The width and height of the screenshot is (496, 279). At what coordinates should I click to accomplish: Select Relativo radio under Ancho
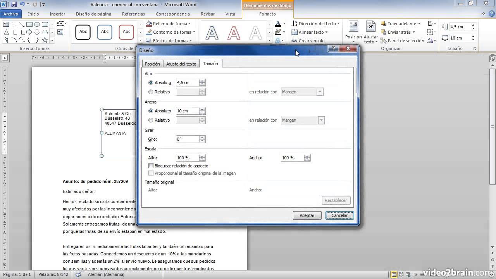tap(151, 120)
